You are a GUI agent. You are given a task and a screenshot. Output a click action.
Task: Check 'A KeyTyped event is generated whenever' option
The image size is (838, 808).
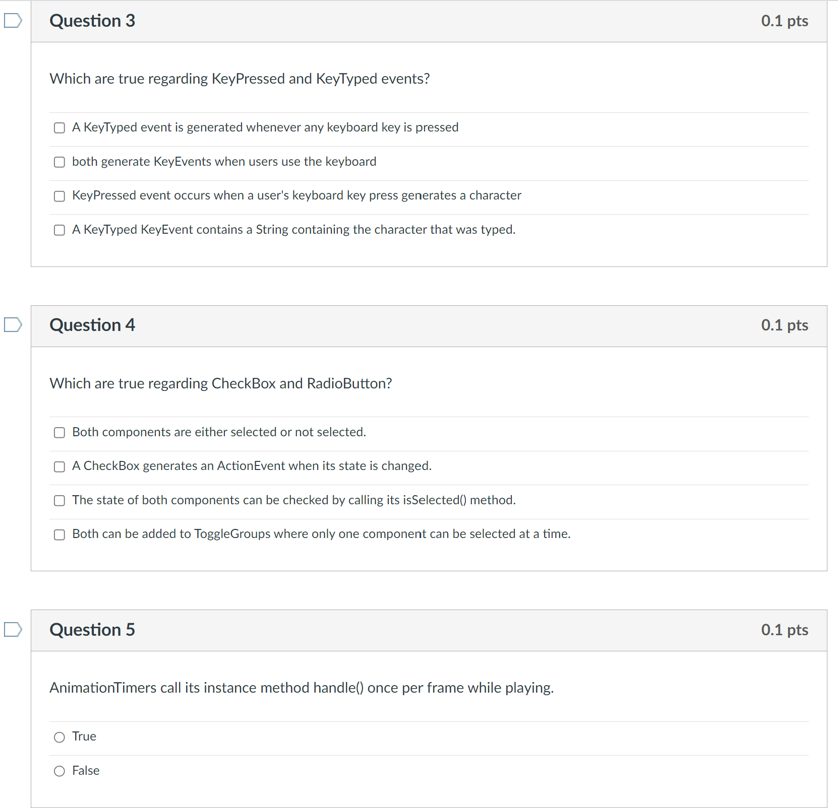coord(59,128)
